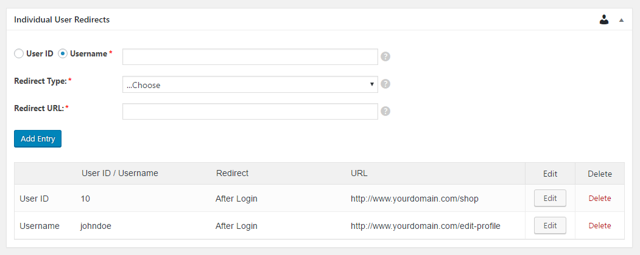
Task: Click the URL column header
Action: [x=359, y=173]
